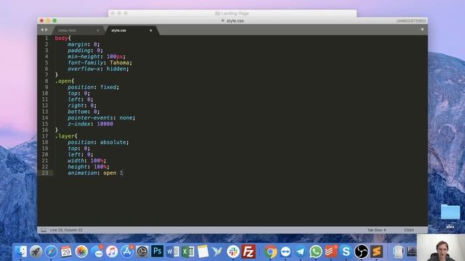The height and width of the screenshot is (261, 465).
Task: Click line number 8 in gutter
Action: coord(46,81)
